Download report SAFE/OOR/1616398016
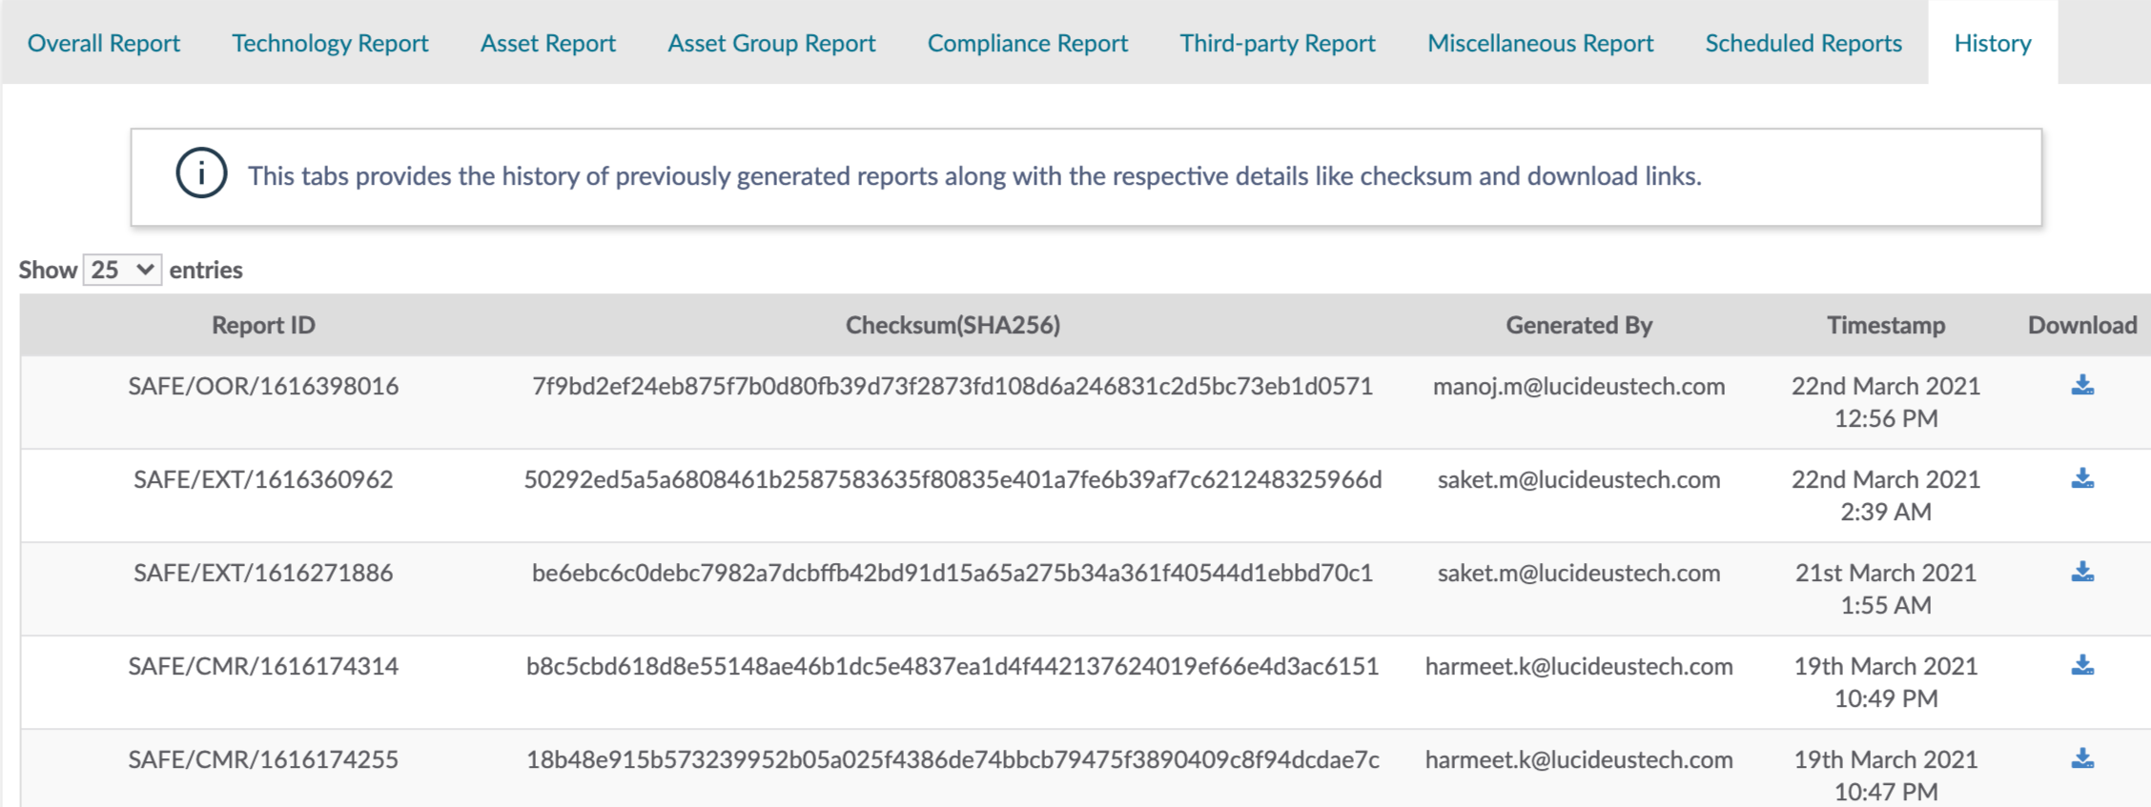The width and height of the screenshot is (2151, 807). [2082, 385]
